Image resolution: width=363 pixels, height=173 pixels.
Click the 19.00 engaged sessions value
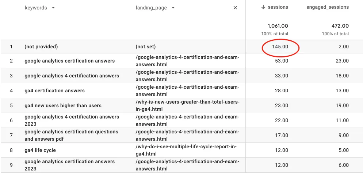click(x=343, y=105)
